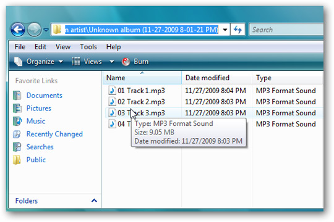Screen dimensions: 334x222
Task: Select the file 03 Track 3.mp3
Action: click(x=141, y=113)
